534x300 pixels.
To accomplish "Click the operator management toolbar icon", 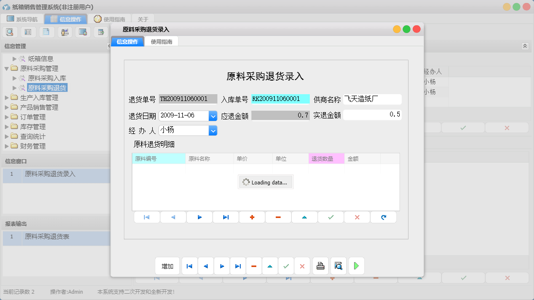I will (x=65, y=32).
